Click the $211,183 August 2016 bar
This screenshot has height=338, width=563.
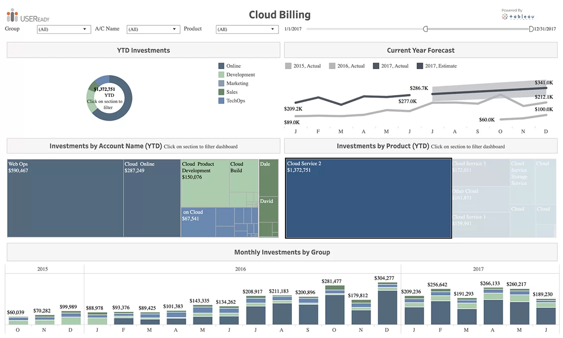pos(282,310)
